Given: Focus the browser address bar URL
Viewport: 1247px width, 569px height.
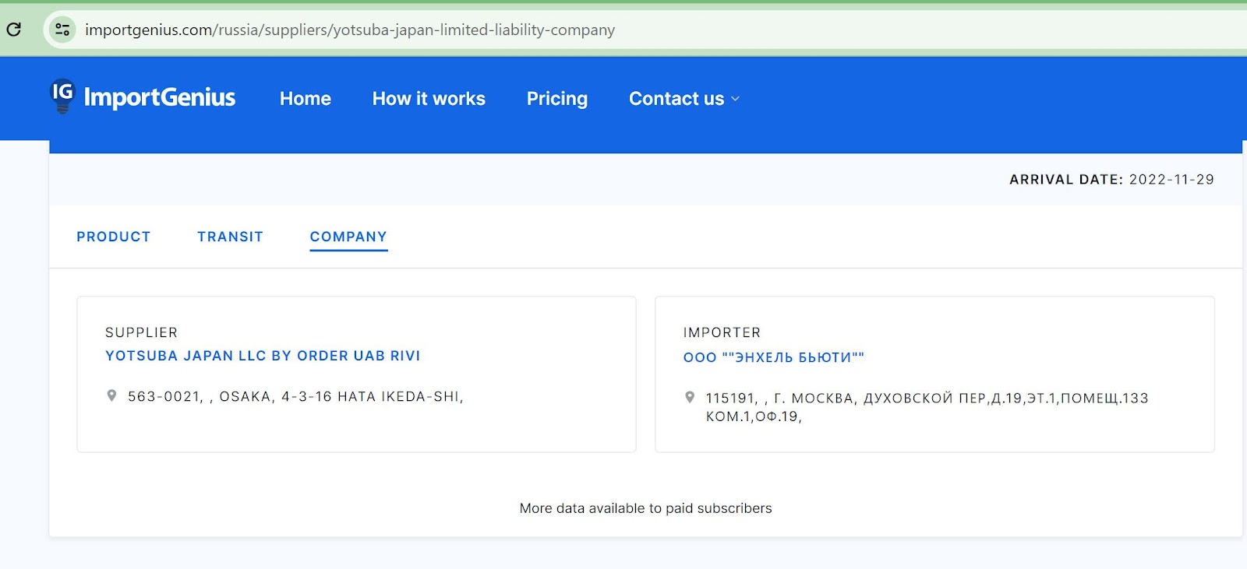Looking at the screenshot, I should [x=350, y=30].
